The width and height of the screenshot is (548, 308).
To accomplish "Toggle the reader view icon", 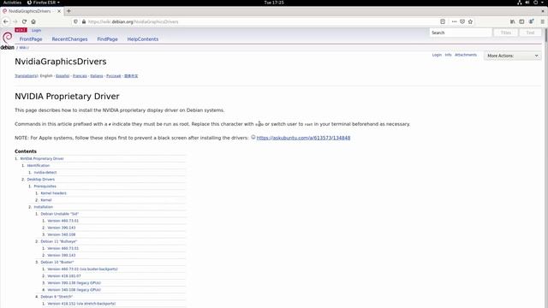I will (x=443, y=21).
